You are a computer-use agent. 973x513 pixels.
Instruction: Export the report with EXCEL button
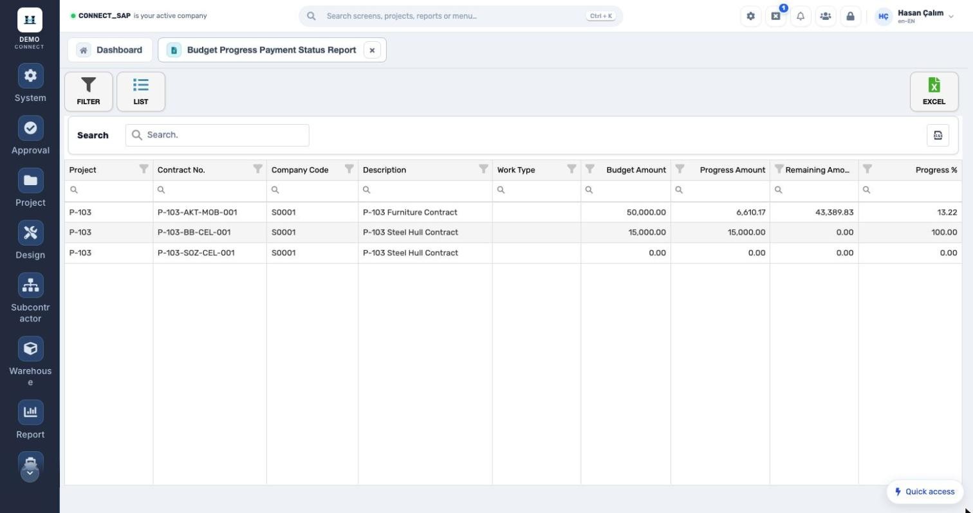click(x=934, y=91)
